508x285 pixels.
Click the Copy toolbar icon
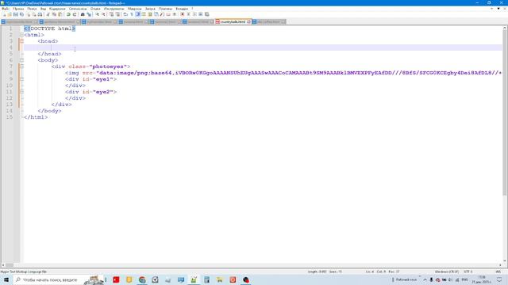point(54,14)
